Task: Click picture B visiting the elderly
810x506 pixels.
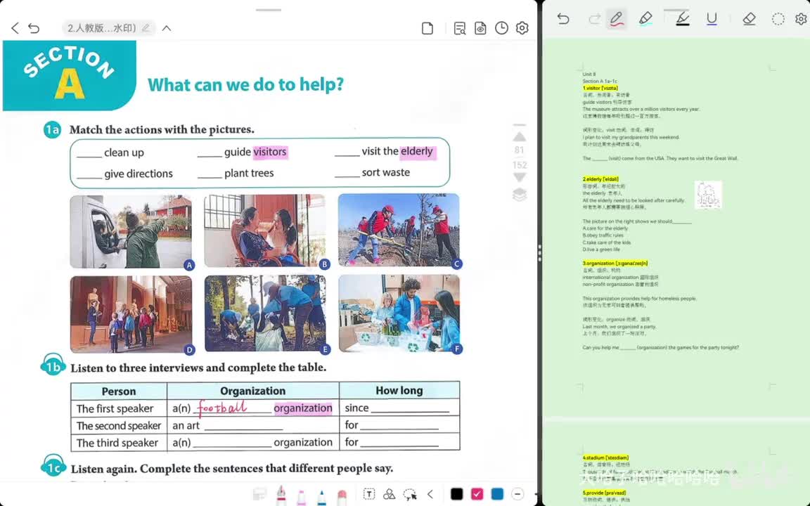Action: 265,231
